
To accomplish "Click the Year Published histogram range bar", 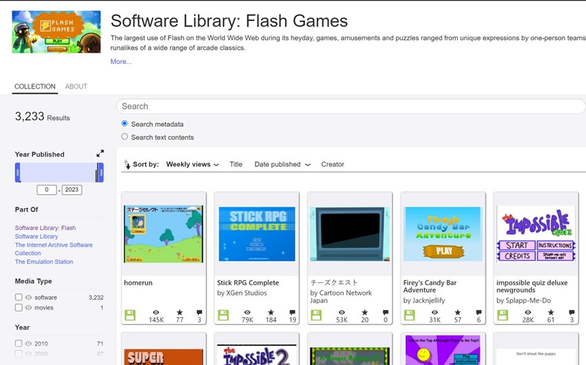I will point(59,172).
